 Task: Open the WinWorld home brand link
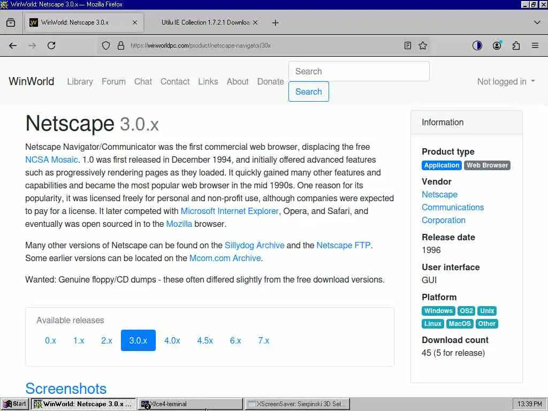pos(32,81)
